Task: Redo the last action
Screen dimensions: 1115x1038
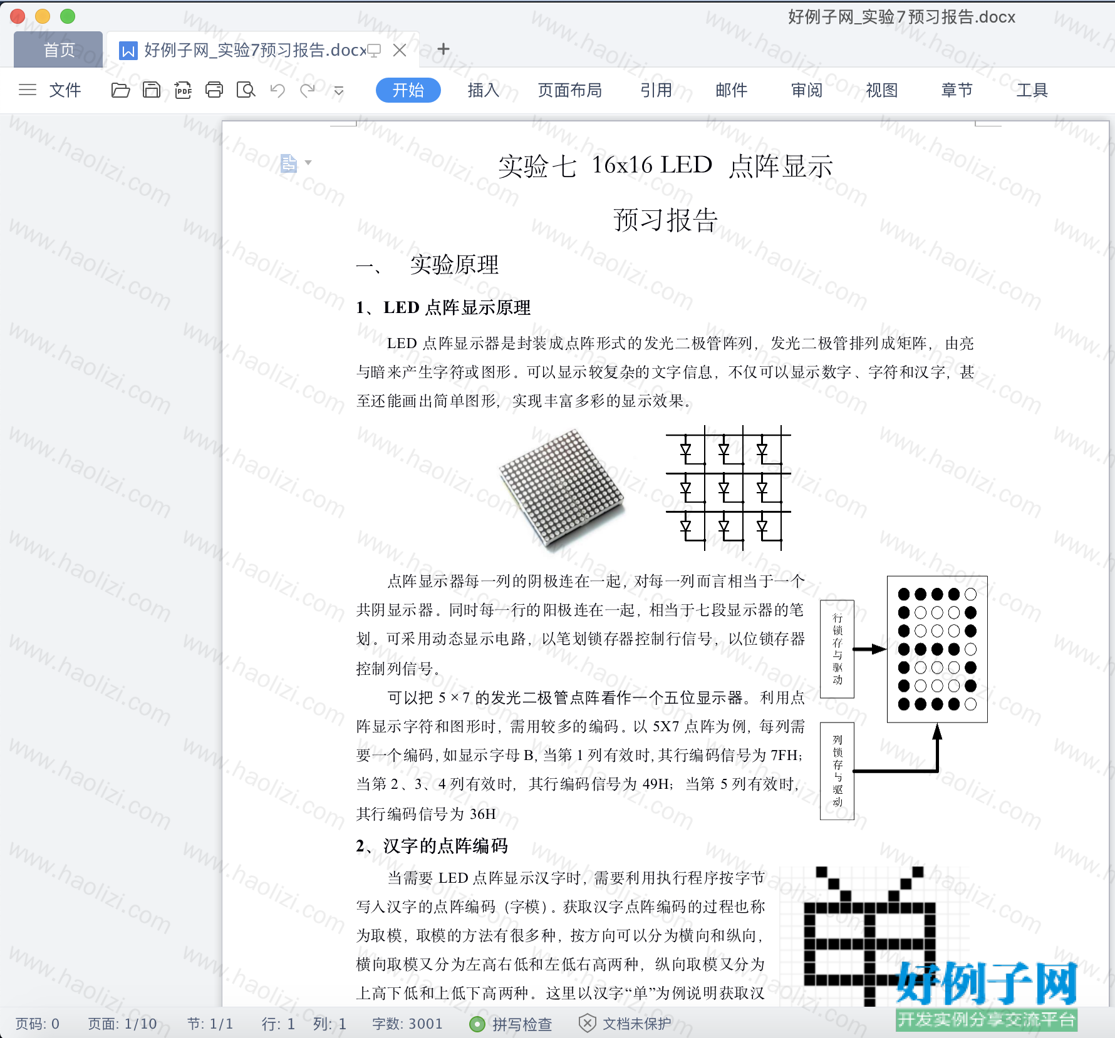Action: click(308, 90)
